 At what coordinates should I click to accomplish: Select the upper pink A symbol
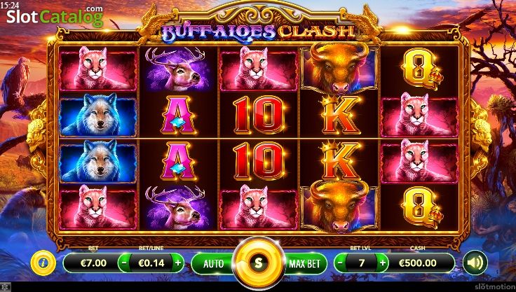tap(178, 115)
